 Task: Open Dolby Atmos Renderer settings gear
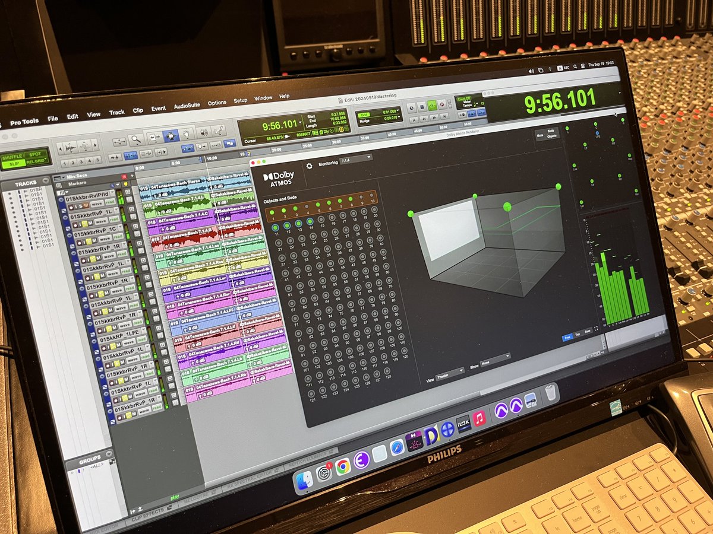point(309,166)
